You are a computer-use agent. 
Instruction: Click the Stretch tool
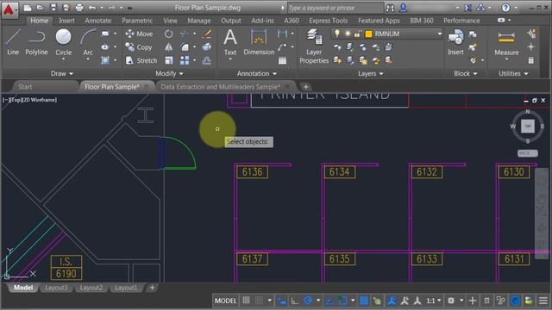(141, 60)
